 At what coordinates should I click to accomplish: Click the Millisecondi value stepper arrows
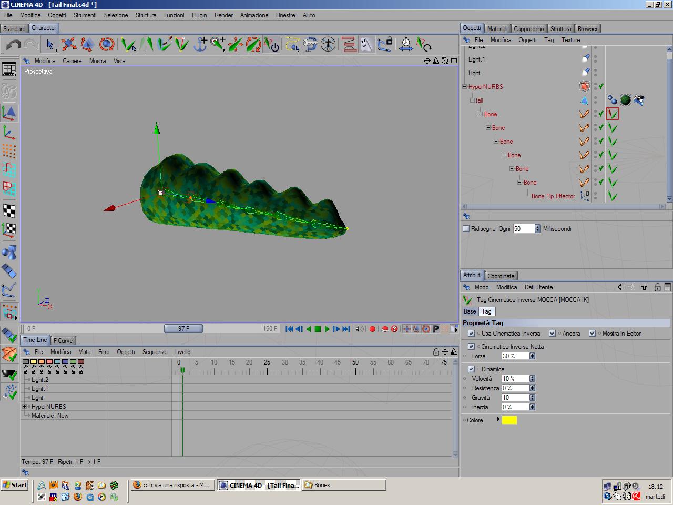537,229
